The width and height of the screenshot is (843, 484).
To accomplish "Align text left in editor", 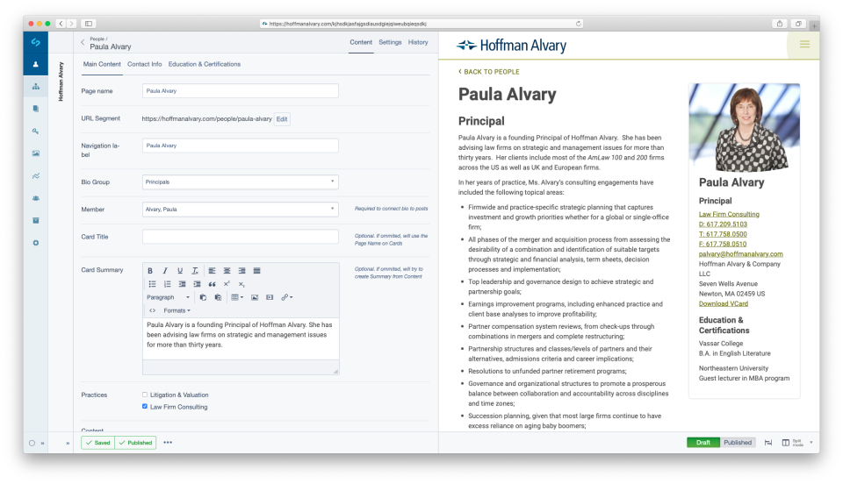I will 212,271.
